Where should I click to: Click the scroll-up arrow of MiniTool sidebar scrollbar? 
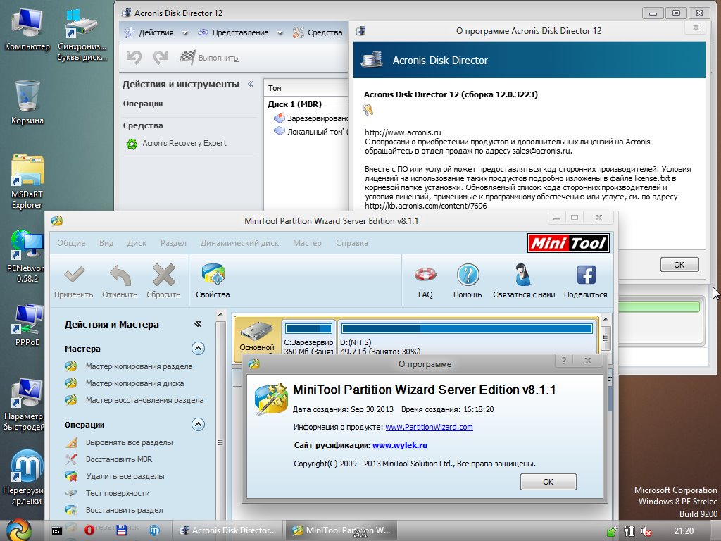pos(220,315)
